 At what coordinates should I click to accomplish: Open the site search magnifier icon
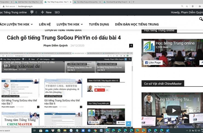(201, 19)
